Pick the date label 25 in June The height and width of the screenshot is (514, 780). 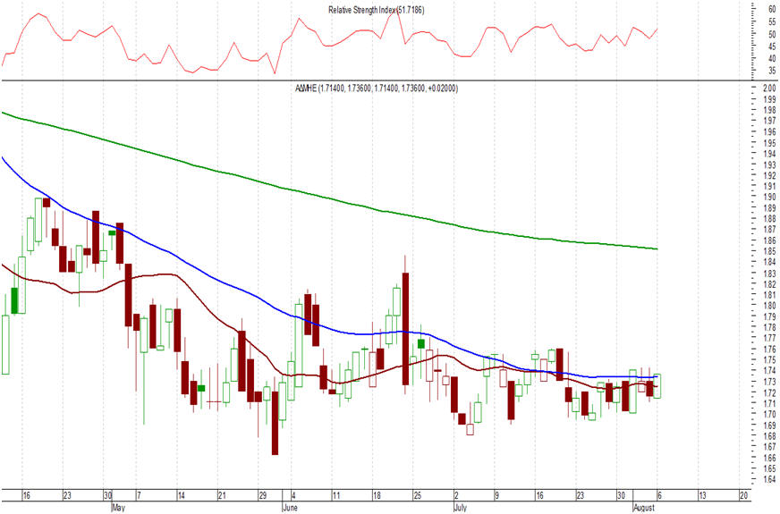tap(418, 495)
